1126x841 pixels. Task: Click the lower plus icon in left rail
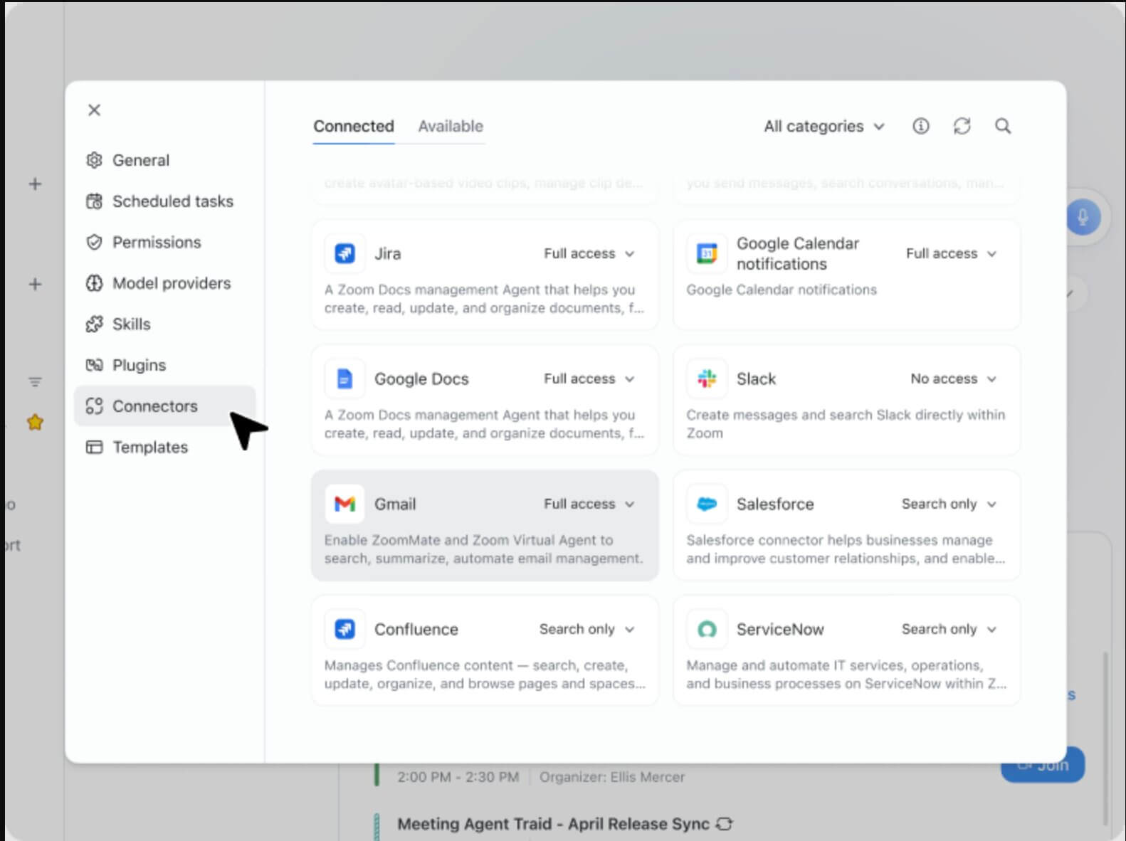pyautogui.click(x=35, y=285)
